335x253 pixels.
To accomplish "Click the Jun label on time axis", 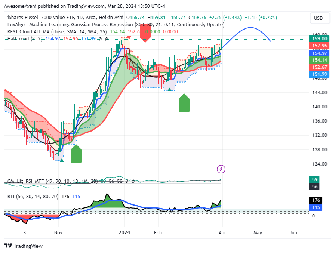I will [293, 232].
